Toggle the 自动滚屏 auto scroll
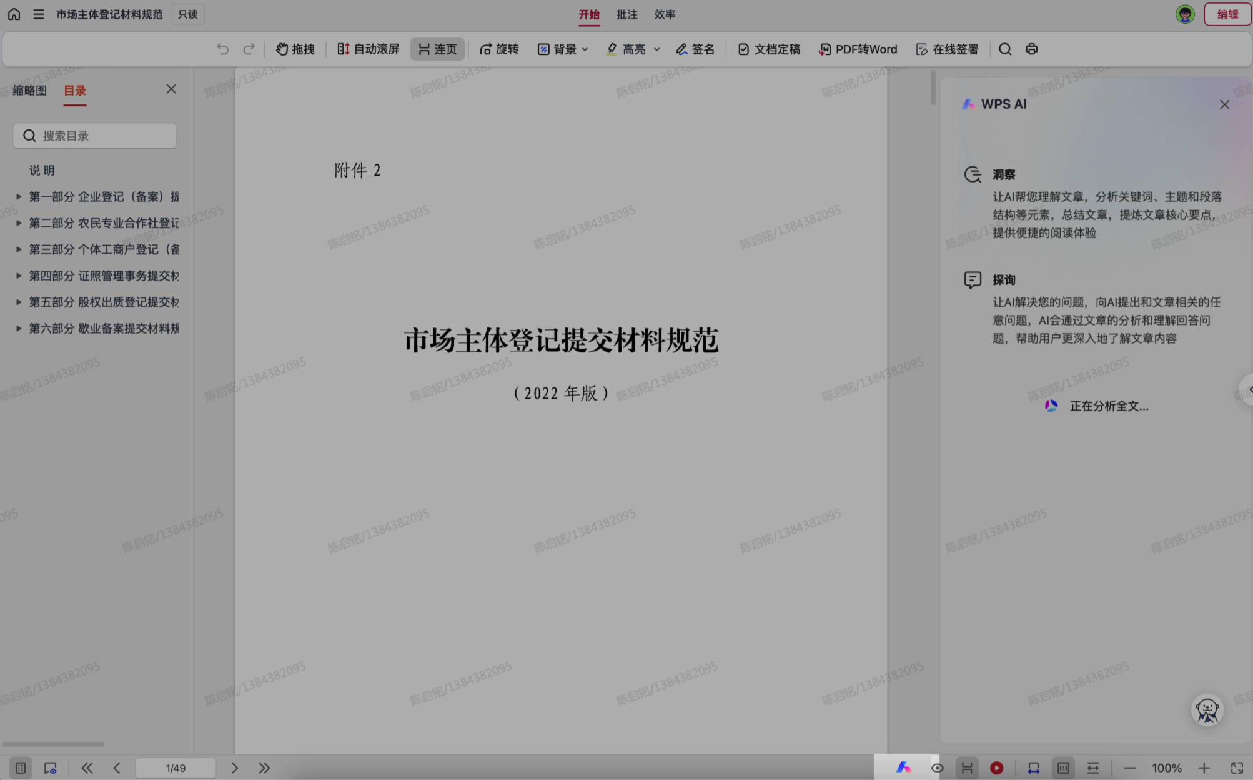 (368, 49)
